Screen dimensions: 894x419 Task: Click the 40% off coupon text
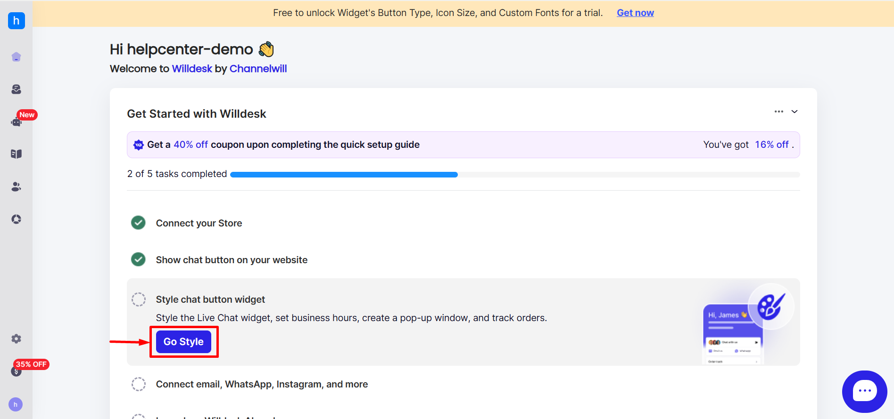tap(190, 145)
